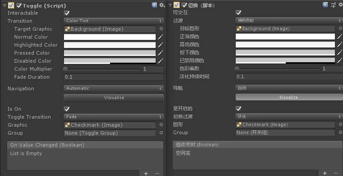
Task: Toggle the 是开启的 checkbox
Action: 238,109
